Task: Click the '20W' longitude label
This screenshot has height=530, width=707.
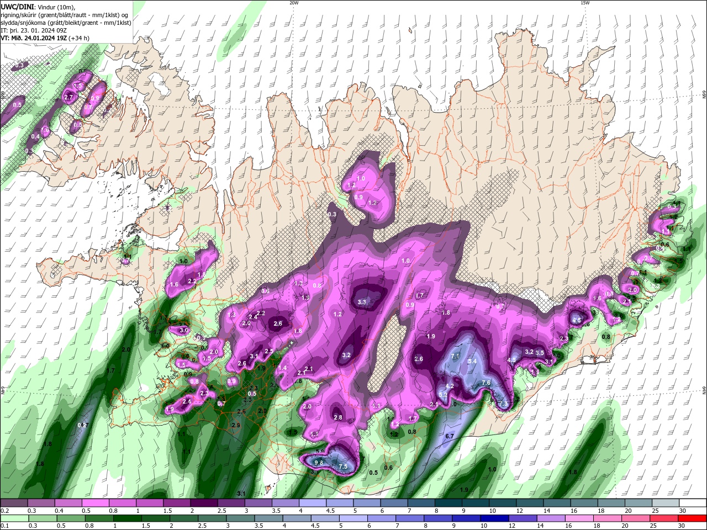Action: click(x=294, y=3)
